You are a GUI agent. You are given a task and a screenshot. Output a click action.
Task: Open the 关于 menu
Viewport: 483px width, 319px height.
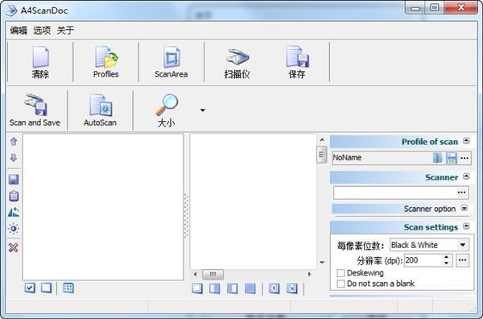[65, 30]
